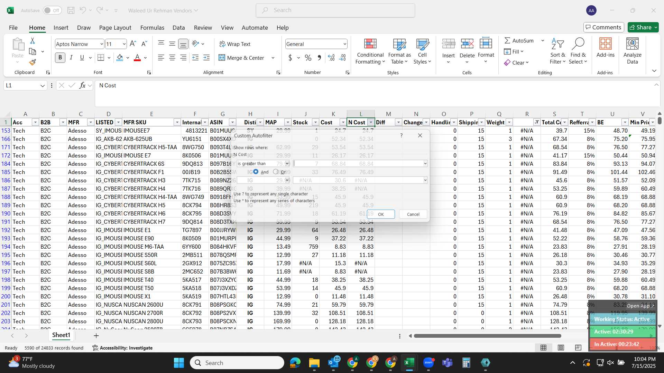
Task: Open font size dropdown
Action: coord(124,44)
